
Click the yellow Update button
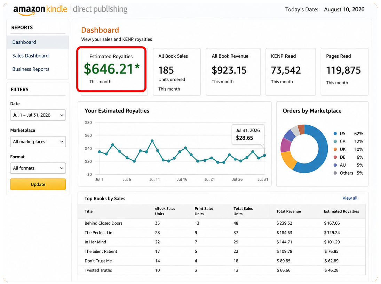(38, 184)
